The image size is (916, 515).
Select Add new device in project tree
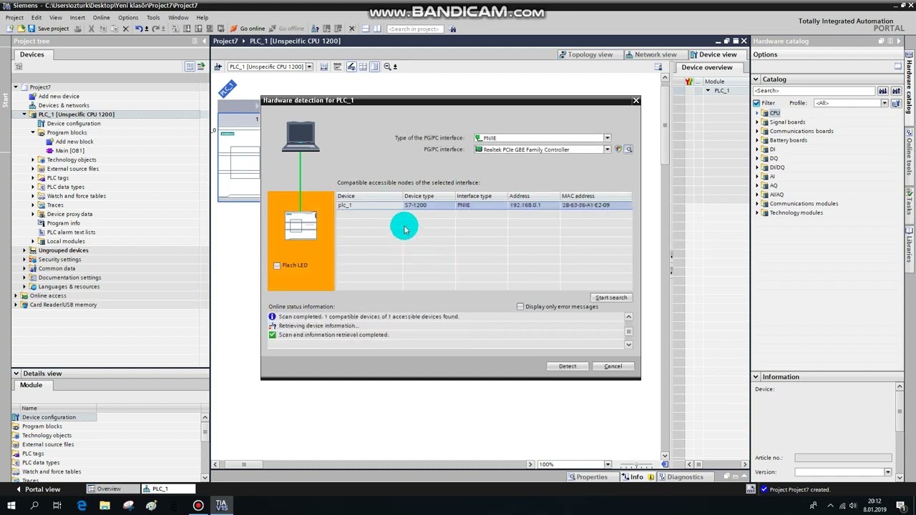click(x=59, y=97)
